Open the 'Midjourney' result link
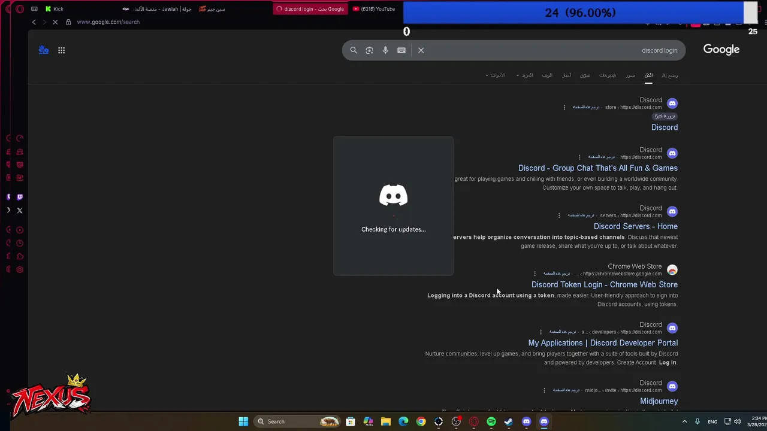 (659, 401)
